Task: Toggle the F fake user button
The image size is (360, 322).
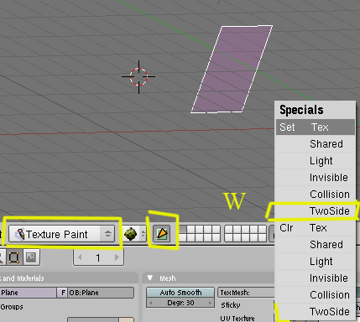Action: click(62, 293)
